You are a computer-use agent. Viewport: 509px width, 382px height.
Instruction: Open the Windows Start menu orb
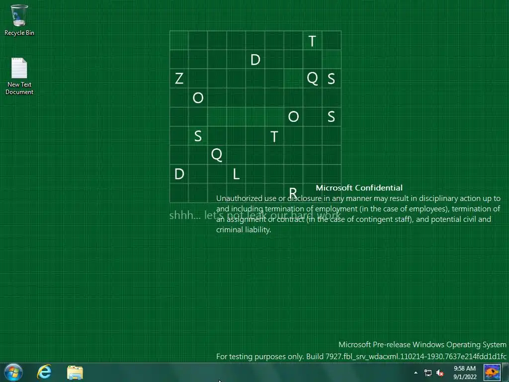coord(13,372)
